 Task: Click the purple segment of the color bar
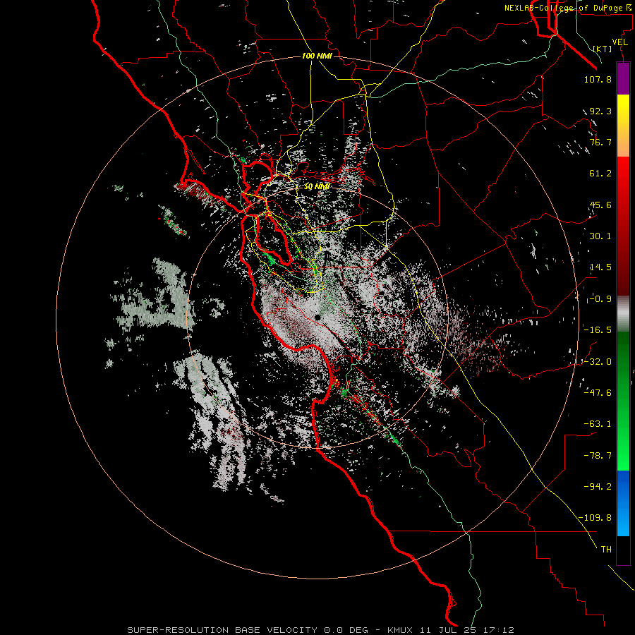[623, 78]
